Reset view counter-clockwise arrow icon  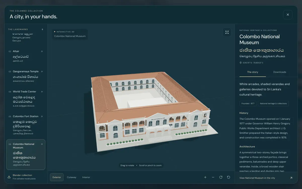point(229,177)
